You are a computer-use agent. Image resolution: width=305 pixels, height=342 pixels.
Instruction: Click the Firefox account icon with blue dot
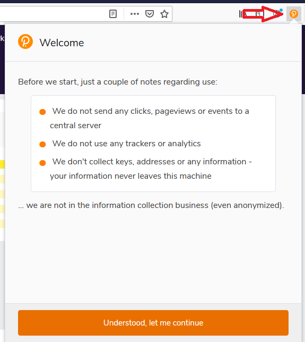point(277,13)
